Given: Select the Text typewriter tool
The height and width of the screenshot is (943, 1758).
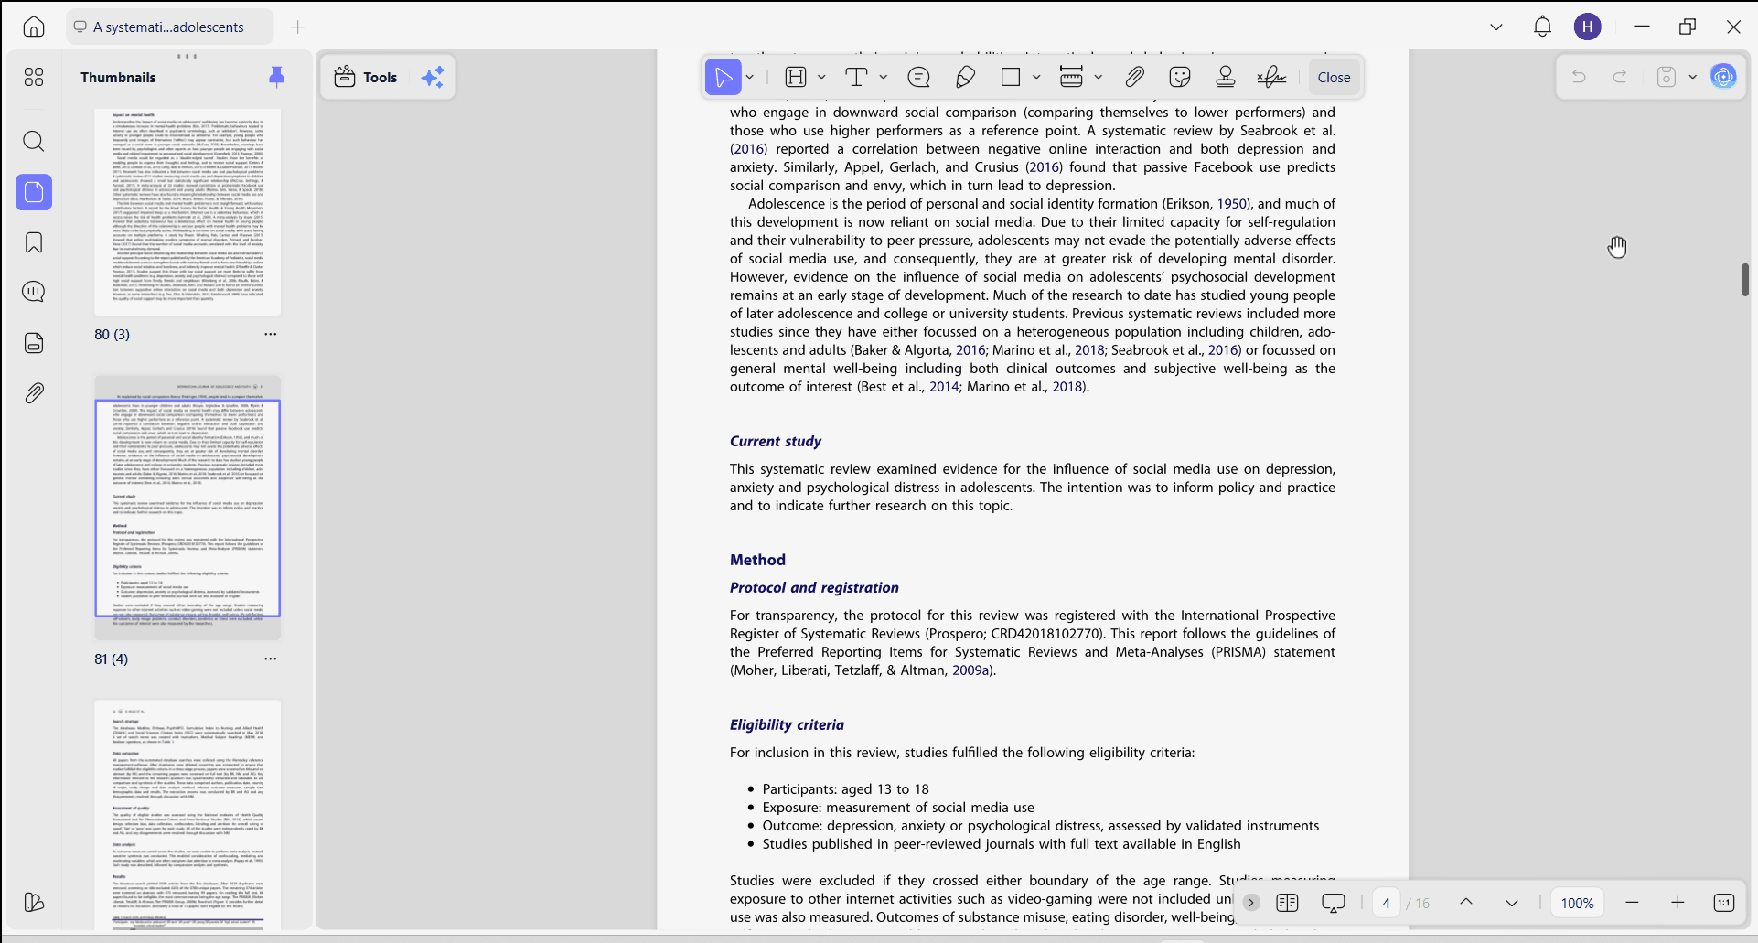Looking at the screenshot, I should tap(857, 77).
